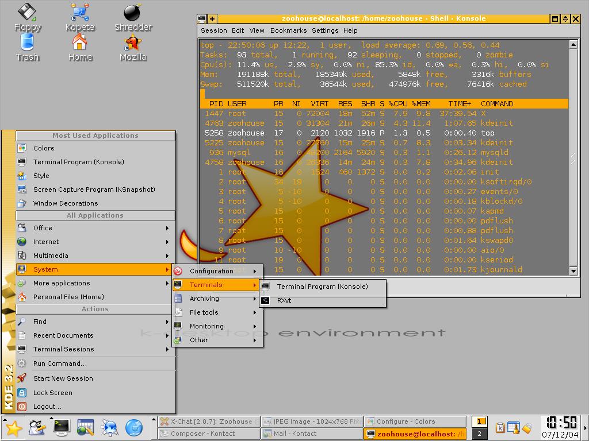Image resolution: width=589 pixels, height=441 pixels.
Task: Expand the Configuration submenu
Action: [x=217, y=271]
